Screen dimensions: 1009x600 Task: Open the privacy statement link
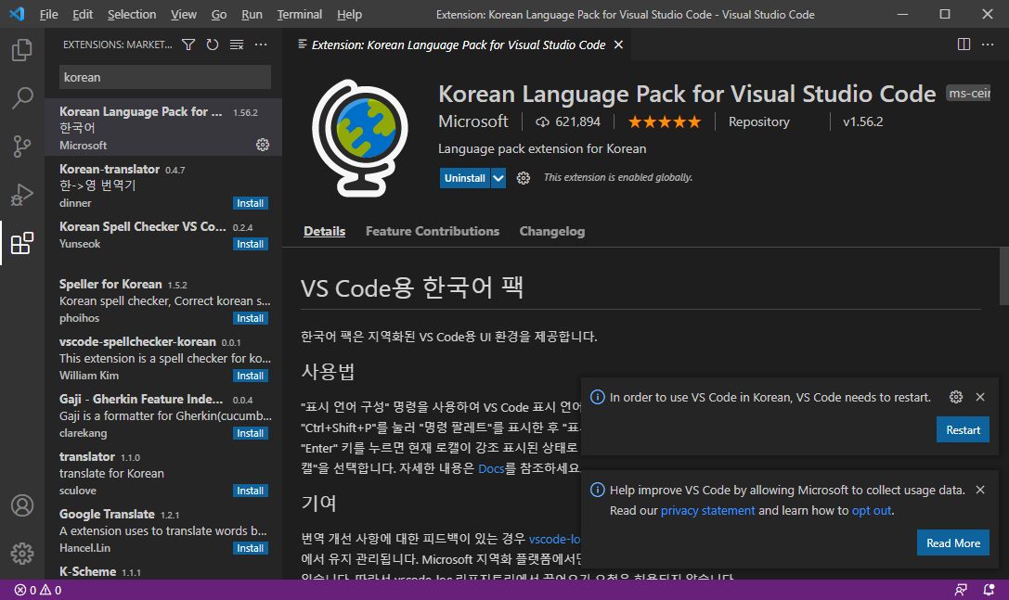(x=707, y=510)
